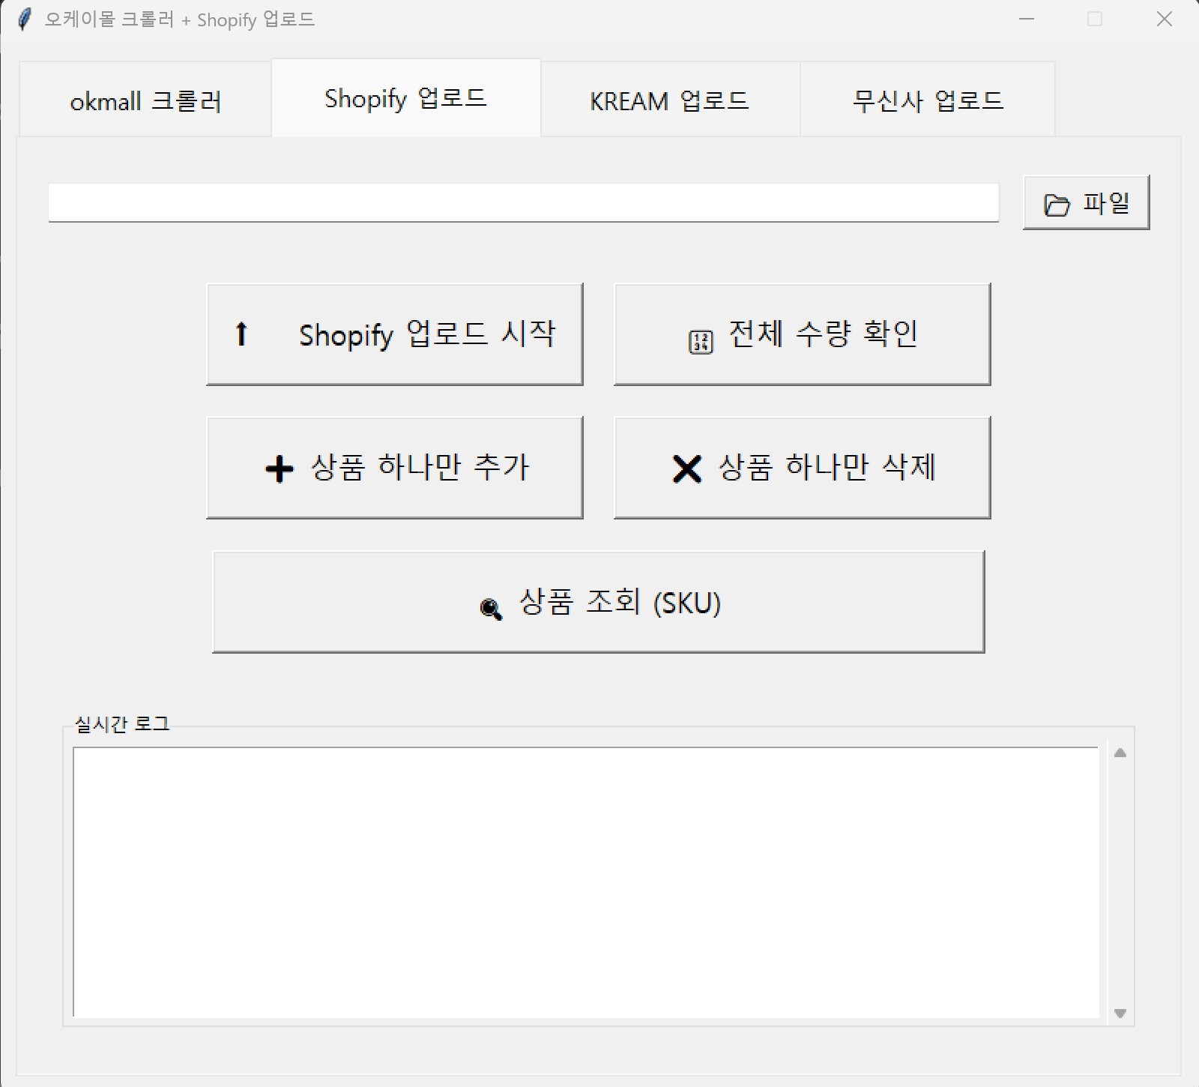Image resolution: width=1199 pixels, height=1087 pixels.
Task: Click the magnifier icon on 상품 조회 button
Action: pyautogui.click(x=491, y=609)
